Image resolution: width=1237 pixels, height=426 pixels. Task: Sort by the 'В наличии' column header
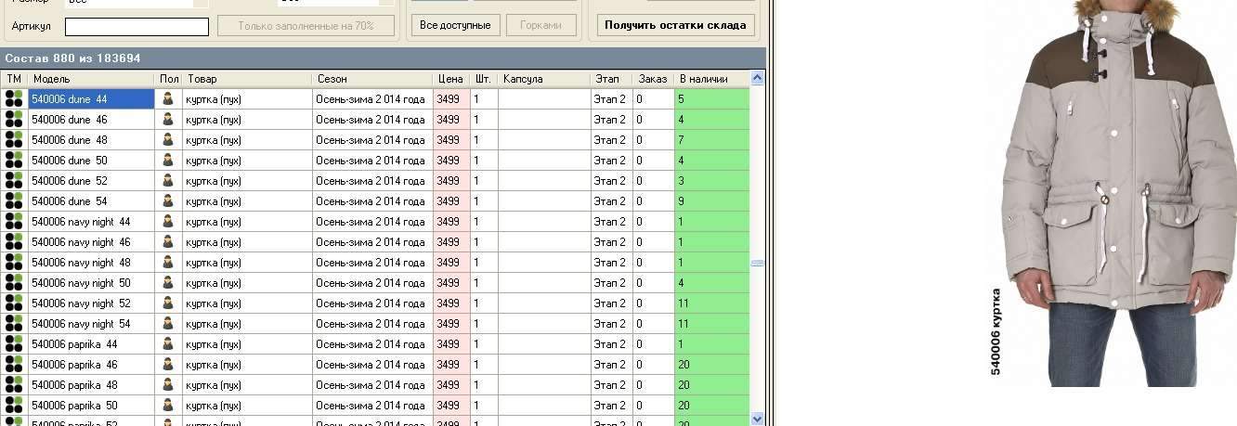[x=711, y=79]
